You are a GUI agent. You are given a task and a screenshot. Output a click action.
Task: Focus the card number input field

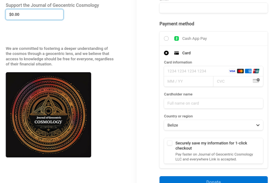click(195, 71)
